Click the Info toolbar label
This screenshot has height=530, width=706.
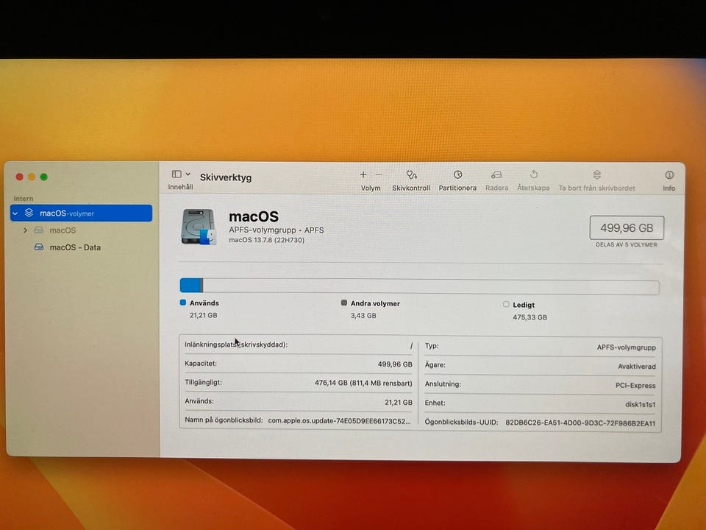point(669,188)
